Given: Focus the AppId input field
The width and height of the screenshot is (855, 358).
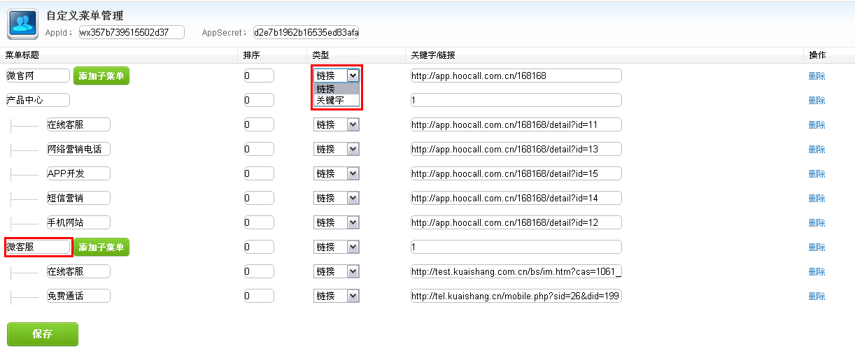Looking at the screenshot, I should [x=131, y=32].
